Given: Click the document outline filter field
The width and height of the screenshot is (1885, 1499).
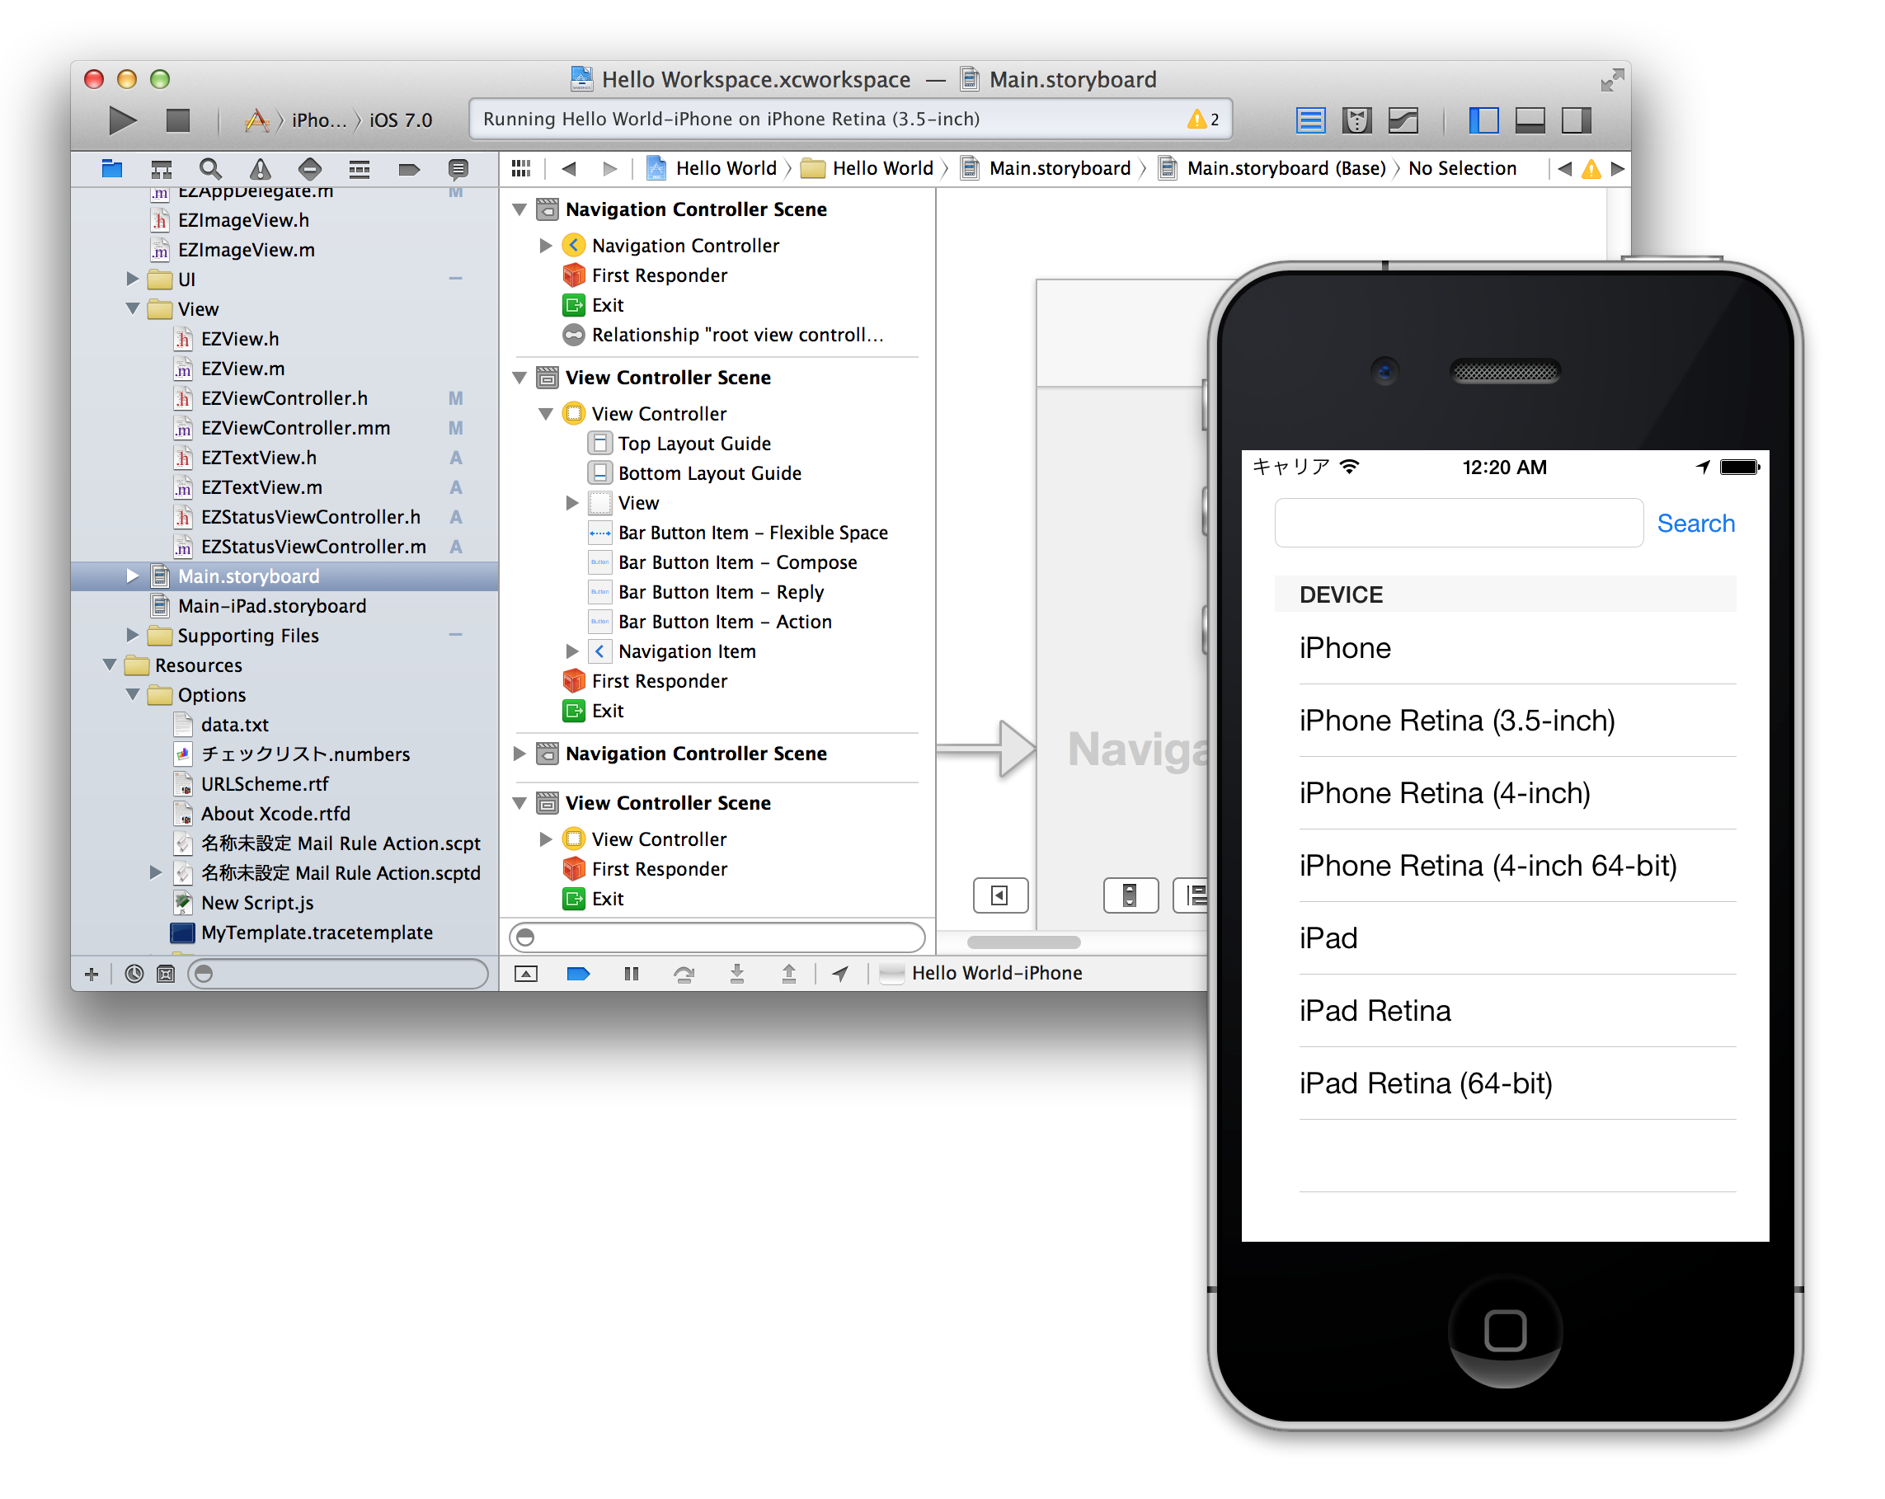Looking at the screenshot, I should point(717,937).
